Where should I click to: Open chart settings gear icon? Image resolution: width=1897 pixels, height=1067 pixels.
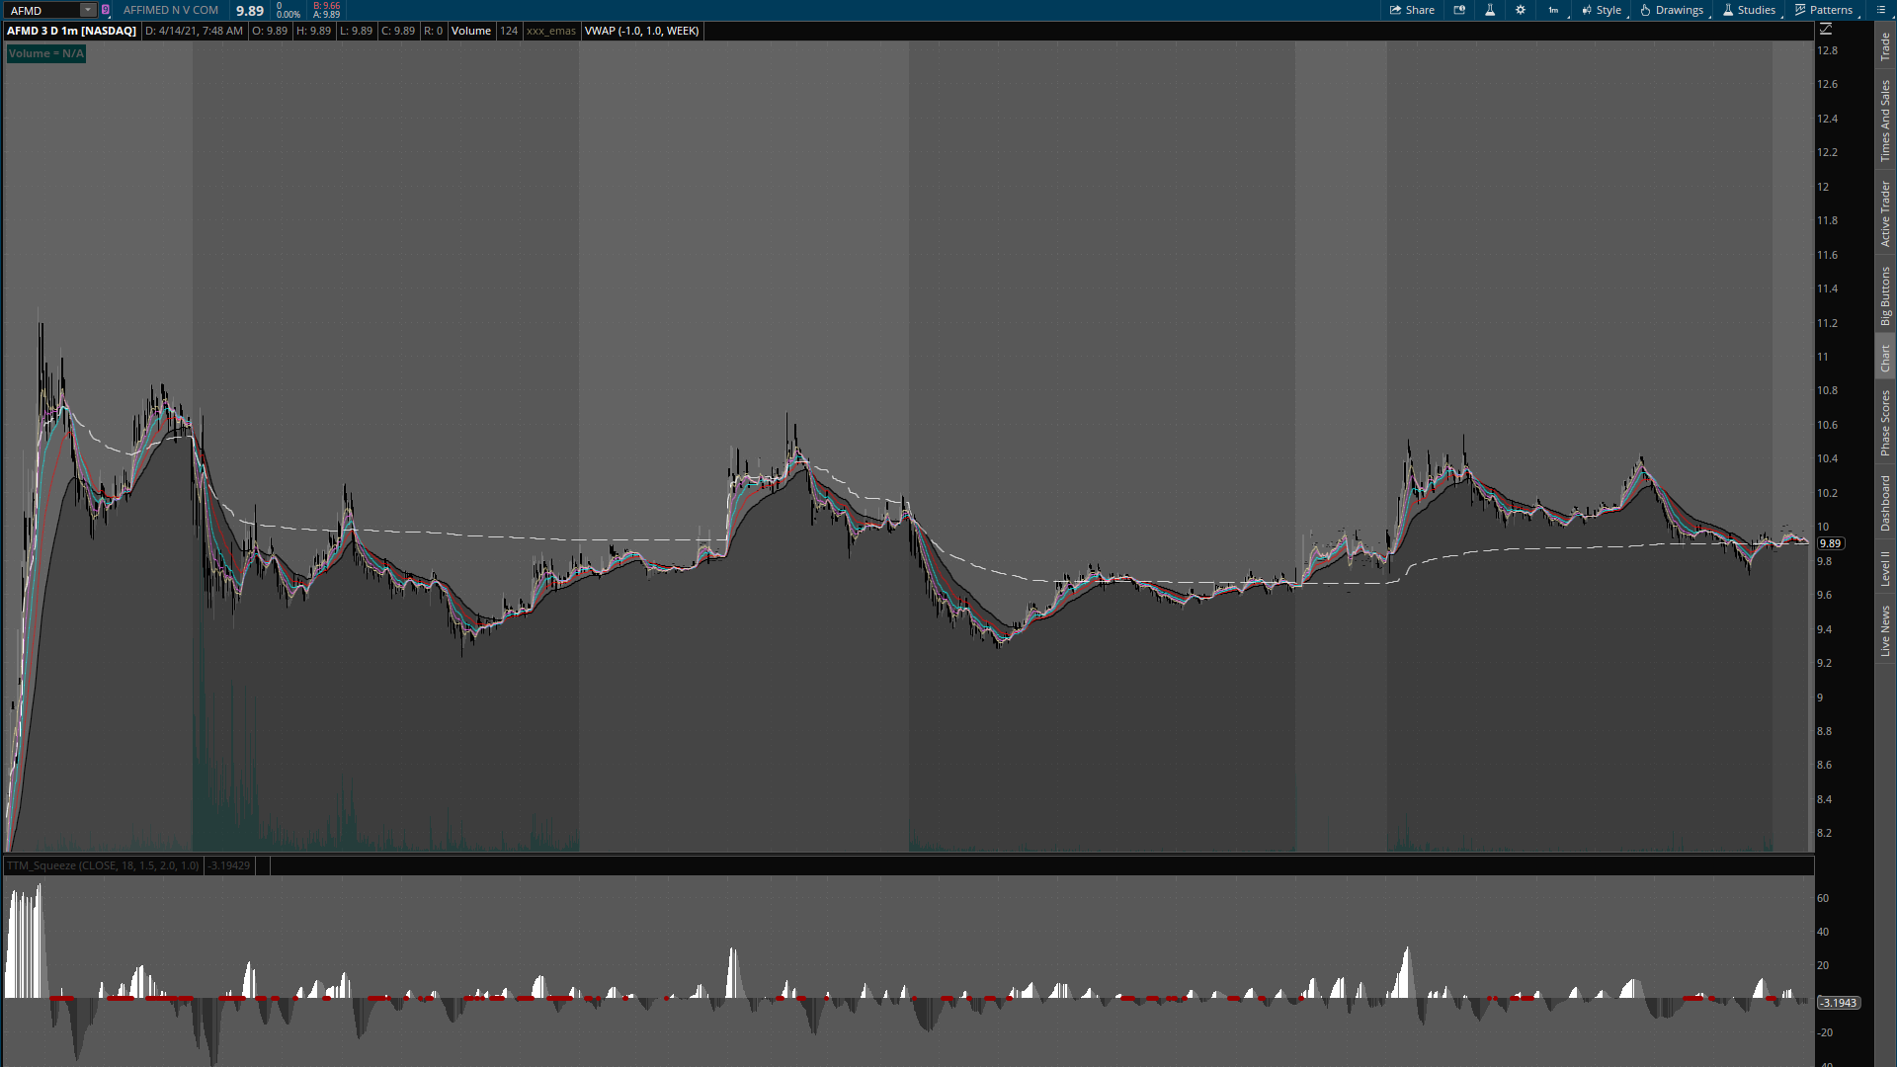1521,10
